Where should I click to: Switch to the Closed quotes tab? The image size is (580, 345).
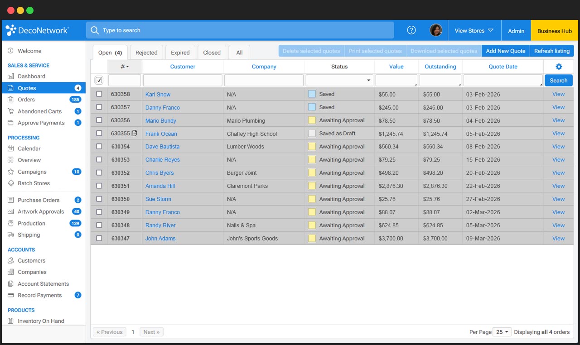click(x=212, y=52)
